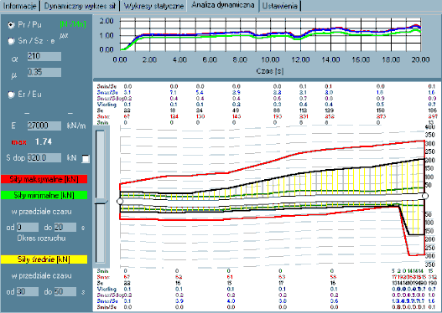This screenshot has height=313, width=442.
Task: Click the 20.00 tick on the time axis
Action: pos(420,59)
